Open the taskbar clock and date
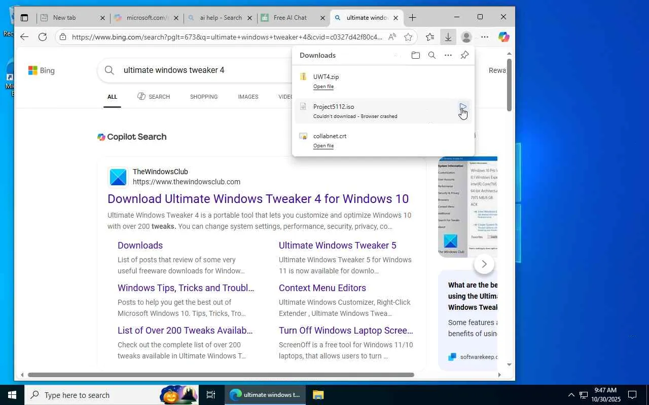This screenshot has width=649, height=405. pos(605,395)
